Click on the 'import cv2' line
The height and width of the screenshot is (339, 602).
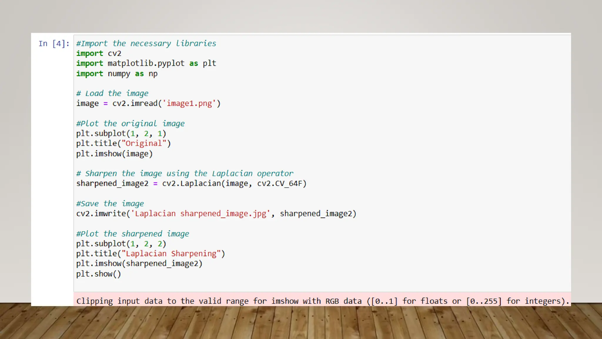coord(99,54)
